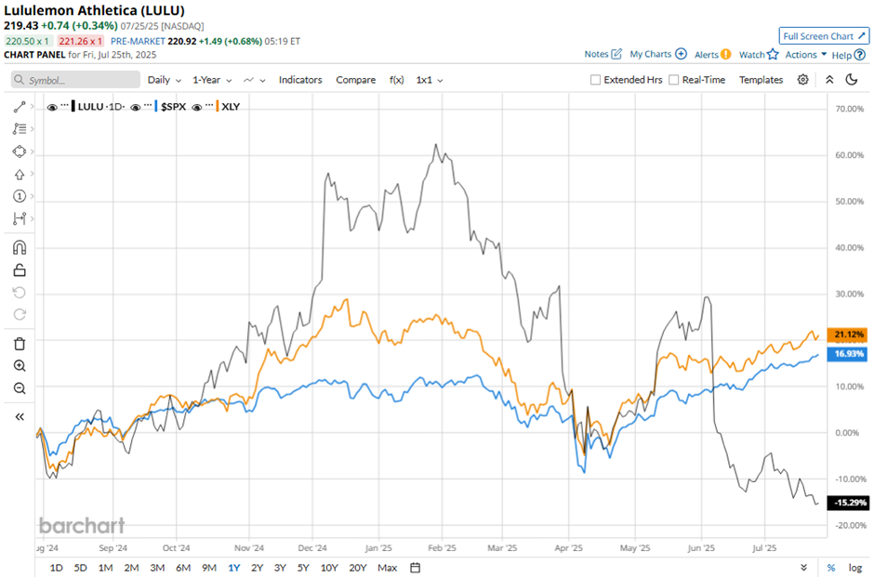874x577 pixels.
Task: Open the chart type line dropdown
Action: point(254,80)
